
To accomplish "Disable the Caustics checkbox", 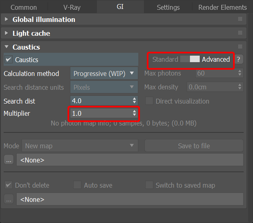I will tap(9, 60).
